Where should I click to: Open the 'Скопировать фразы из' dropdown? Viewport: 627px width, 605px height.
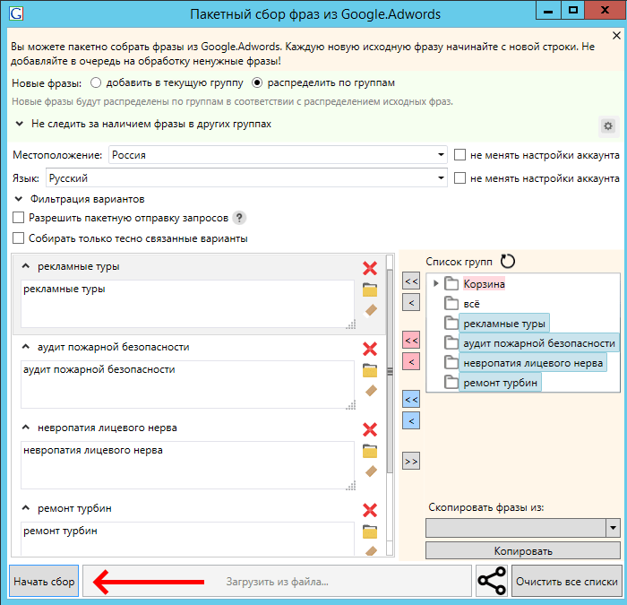click(x=613, y=528)
